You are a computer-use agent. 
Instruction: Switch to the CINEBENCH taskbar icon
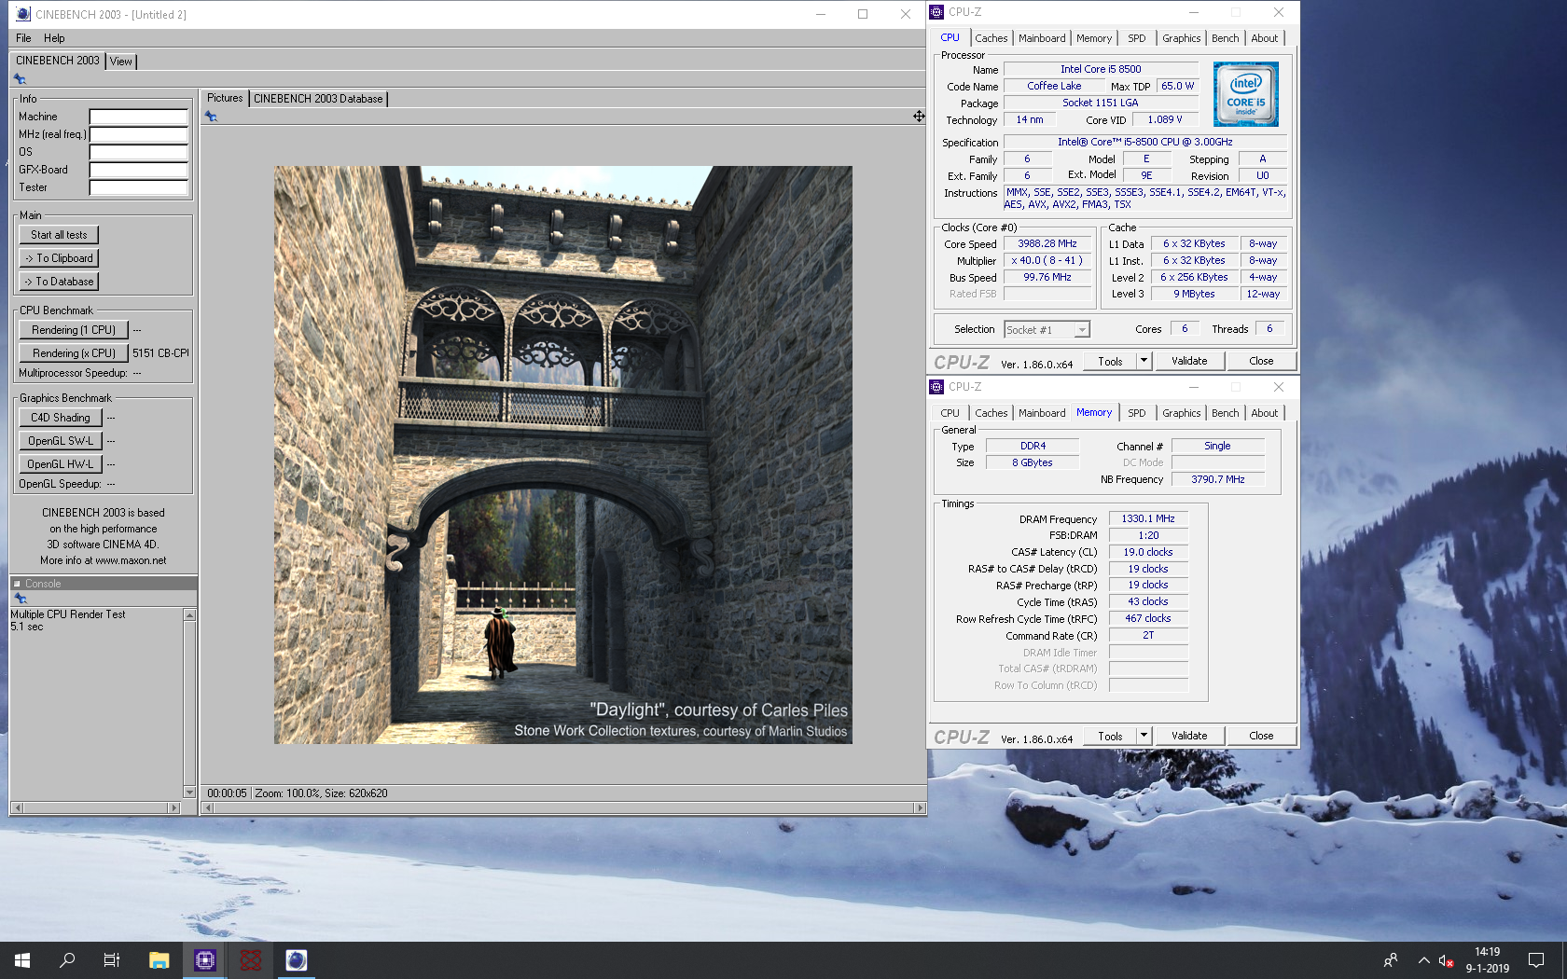click(x=296, y=960)
